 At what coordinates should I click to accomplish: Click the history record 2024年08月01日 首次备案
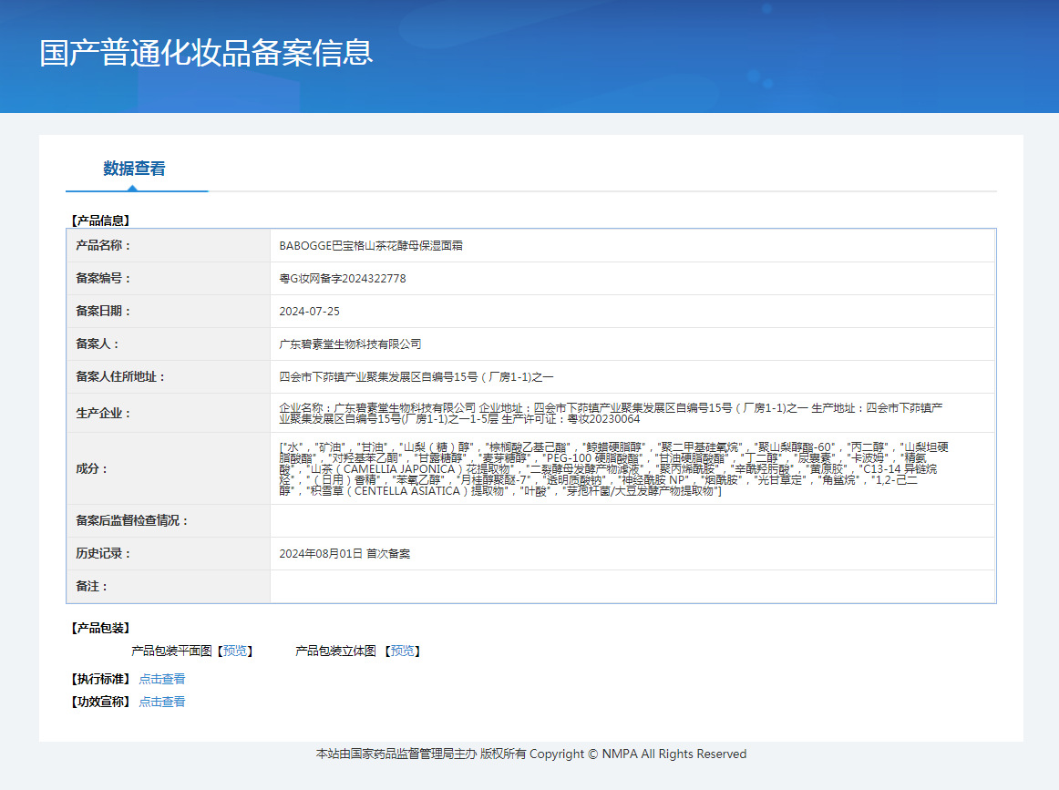pos(344,554)
